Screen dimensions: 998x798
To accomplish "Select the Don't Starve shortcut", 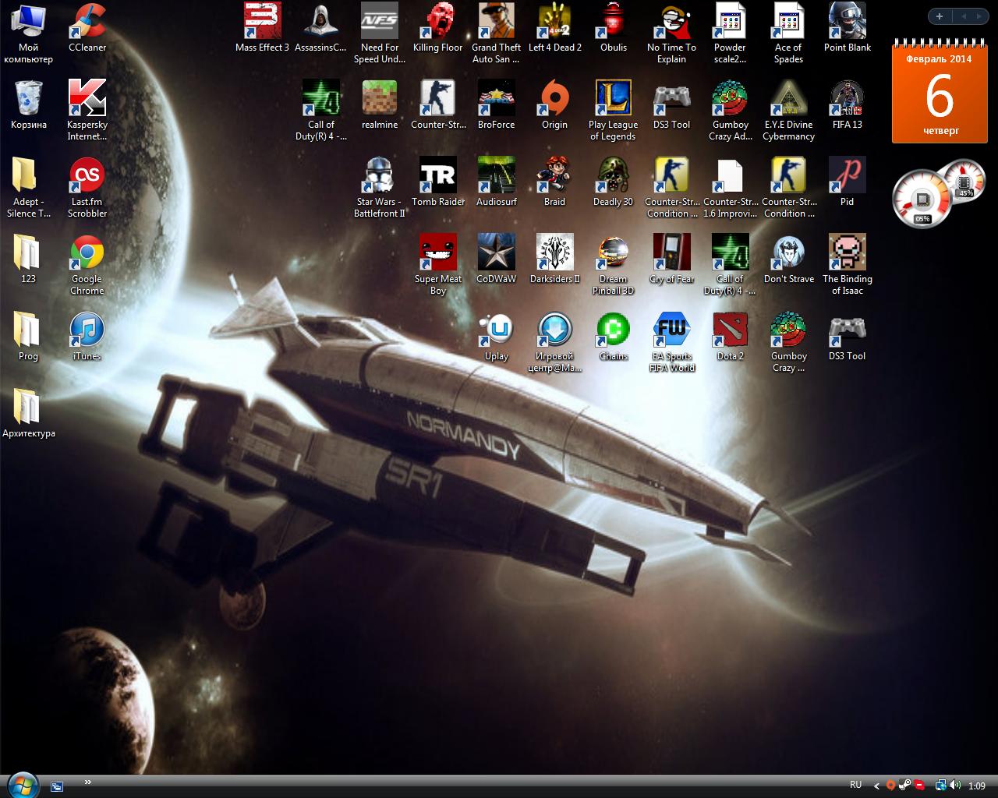I will [x=788, y=253].
